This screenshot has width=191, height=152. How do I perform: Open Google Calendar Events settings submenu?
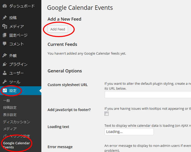(x=16, y=145)
